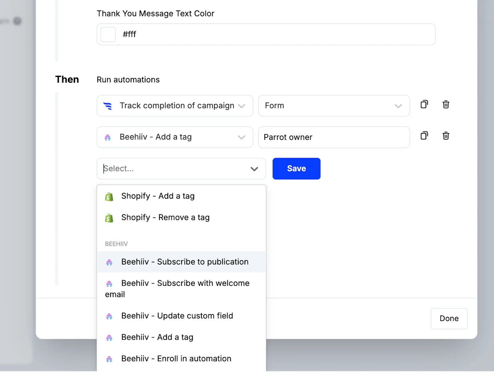Delete the Track completion of campaign automation
Image resolution: width=494 pixels, height=377 pixels.
[x=446, y=105]
